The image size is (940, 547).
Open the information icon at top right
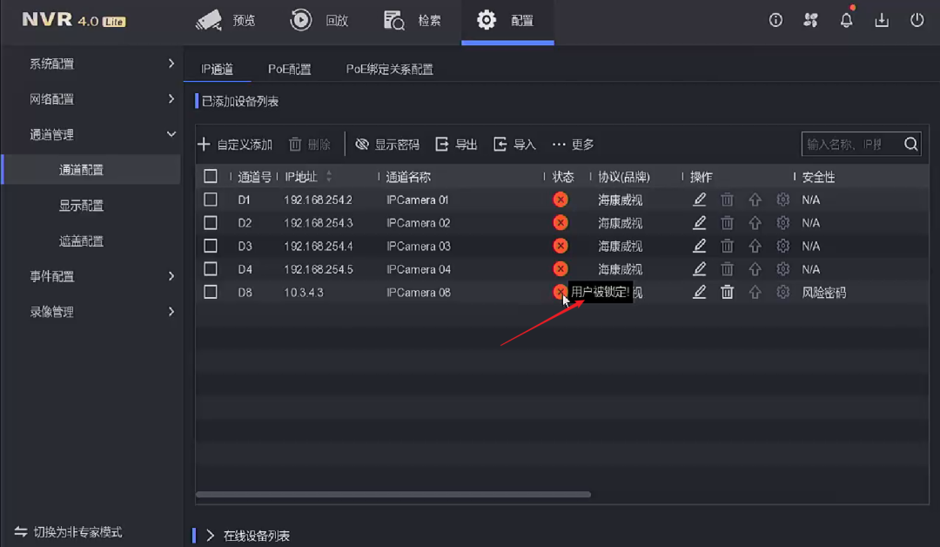pos(775,19)
